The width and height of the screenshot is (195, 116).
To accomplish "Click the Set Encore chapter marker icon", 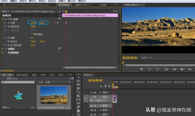I will (x=105, y=86).
